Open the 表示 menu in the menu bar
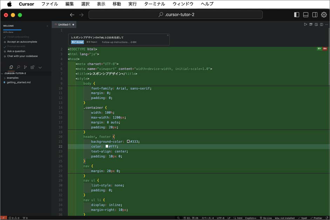 click(x=101, y=4)
